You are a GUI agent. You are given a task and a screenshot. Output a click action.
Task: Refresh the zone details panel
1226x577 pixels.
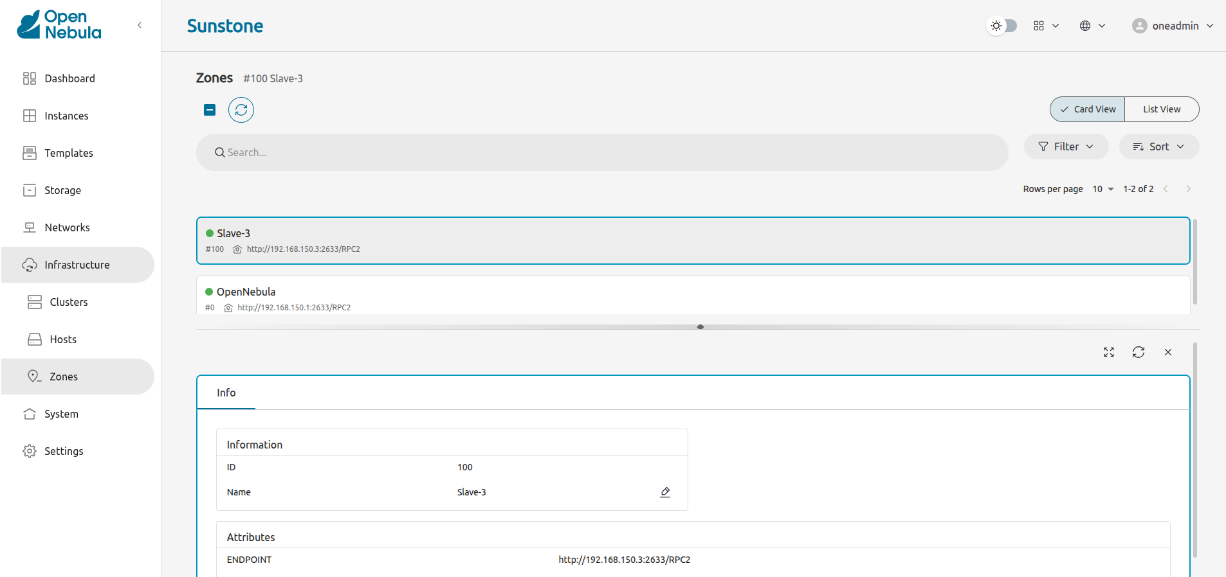pos(1139,352)
